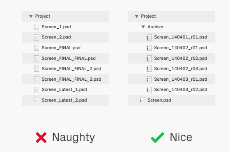Click the Screen_140402_r03.psd file icon

(149, 69)
